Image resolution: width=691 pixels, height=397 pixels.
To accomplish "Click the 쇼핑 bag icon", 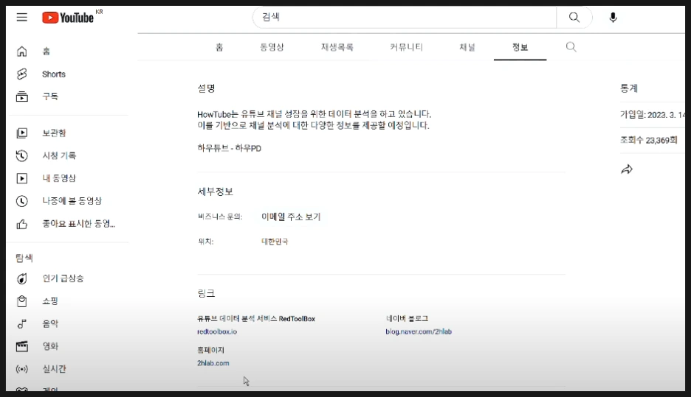I will [x=21, y=301].
